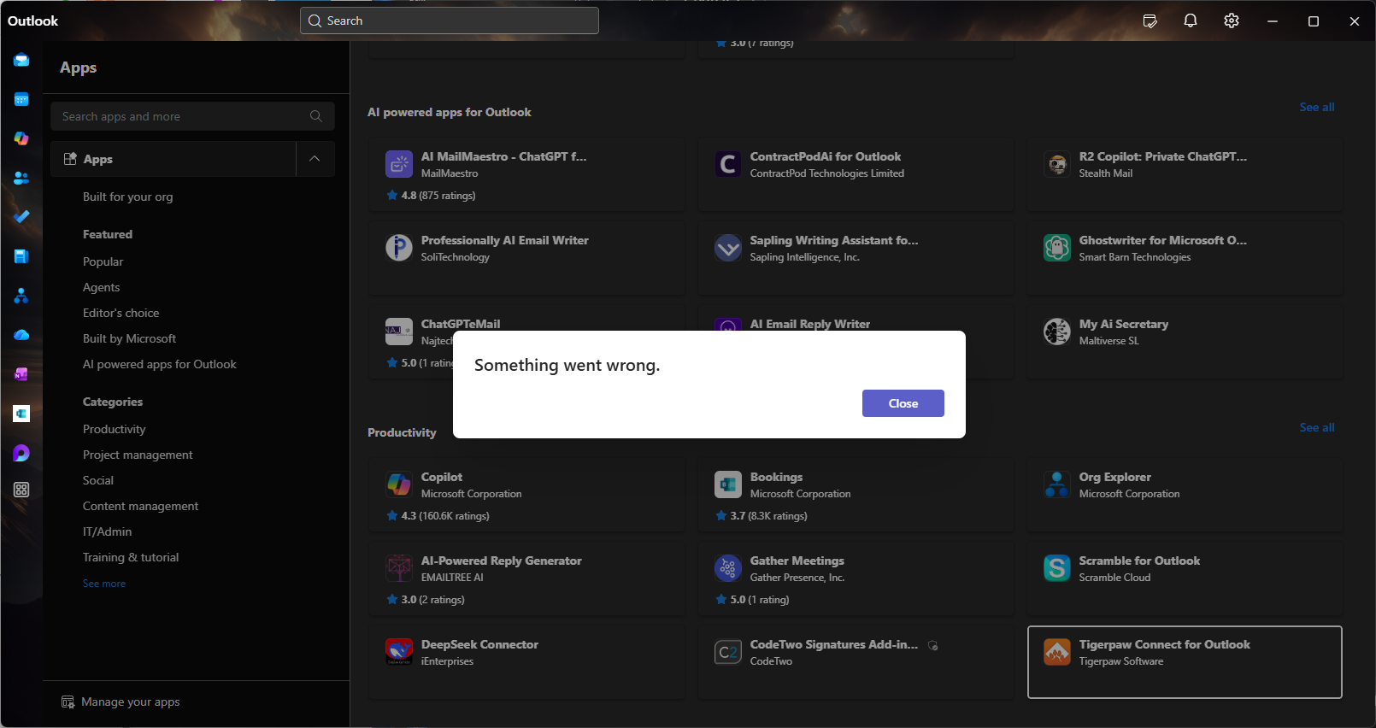
Task: Open the My Day calendar-check icon
Action: [x=1150, y=21]
